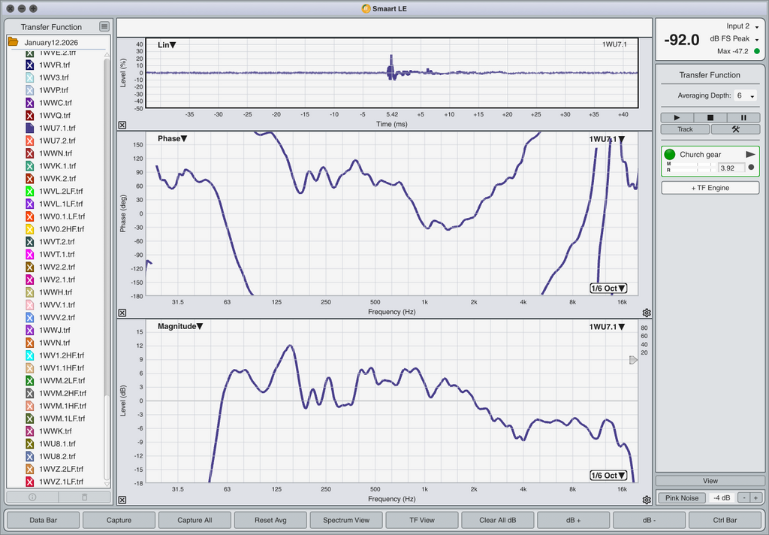
Task: Open magnitude graph settings gear
Action: click(647, 500)
